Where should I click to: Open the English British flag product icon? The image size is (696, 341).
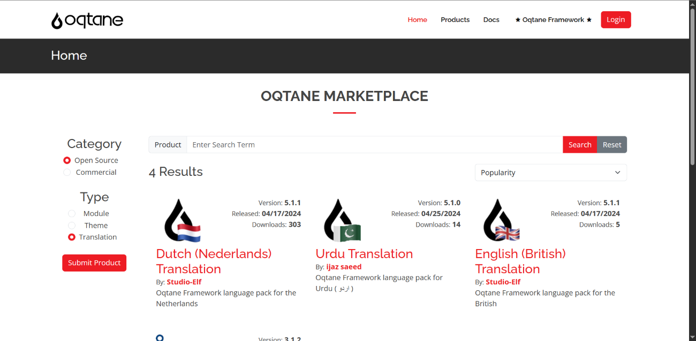[x=501, y=220]
